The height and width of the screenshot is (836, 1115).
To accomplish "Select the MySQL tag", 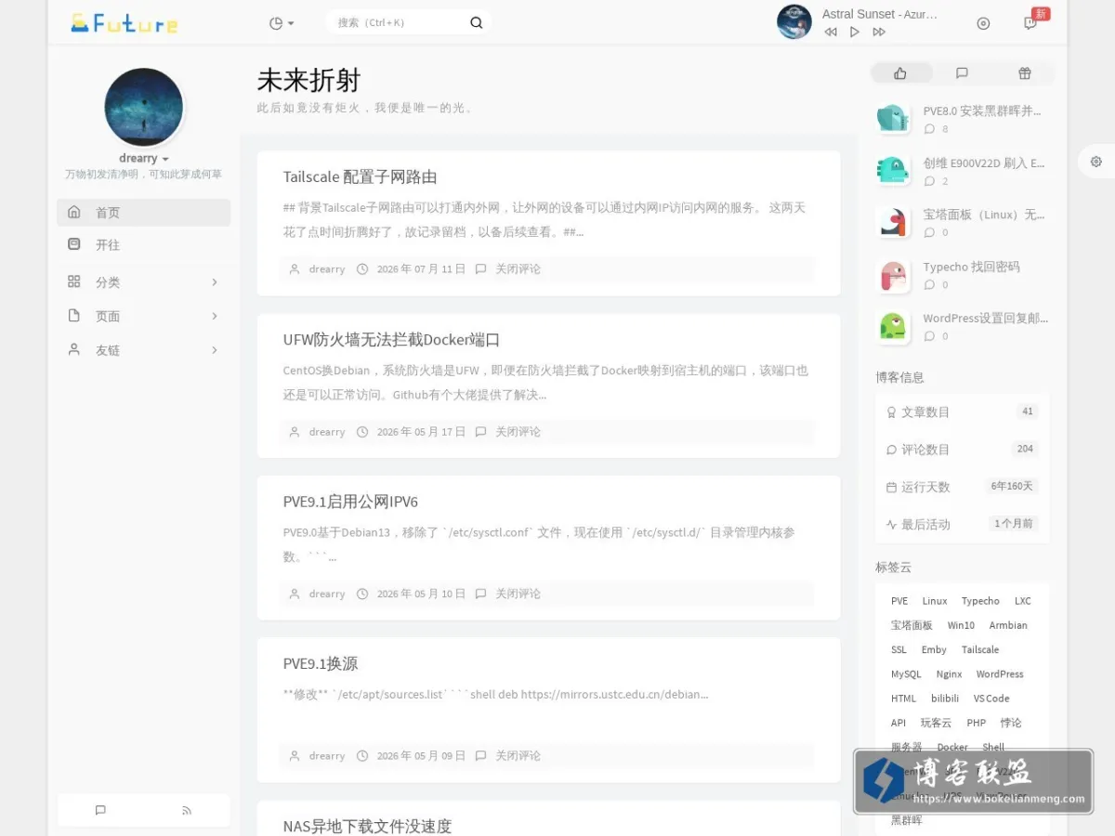I will point(906,674).
